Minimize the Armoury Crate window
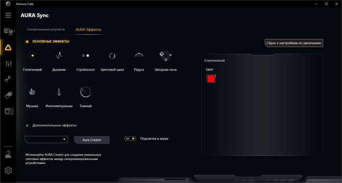Viewport: 342px width, 183px height. 316,4
